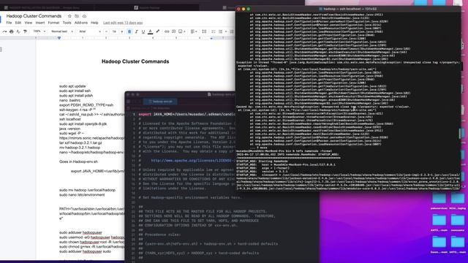
Task: Open the Edit menu in Docs
Action: coord(18,23)
